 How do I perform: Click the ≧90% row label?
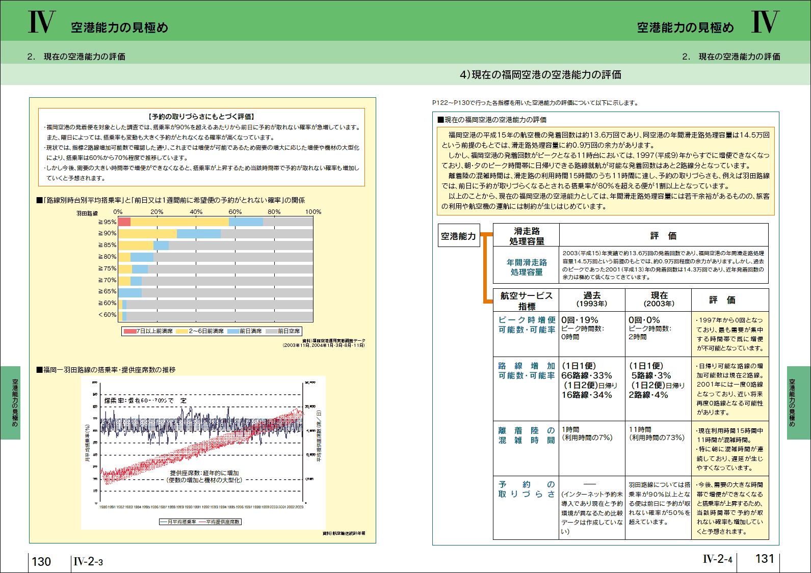pos(107,233)
